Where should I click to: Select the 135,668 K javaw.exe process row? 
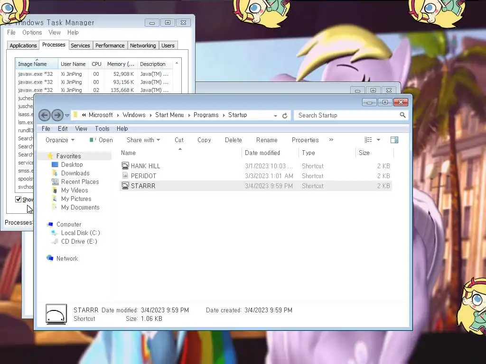pos(94,90)
